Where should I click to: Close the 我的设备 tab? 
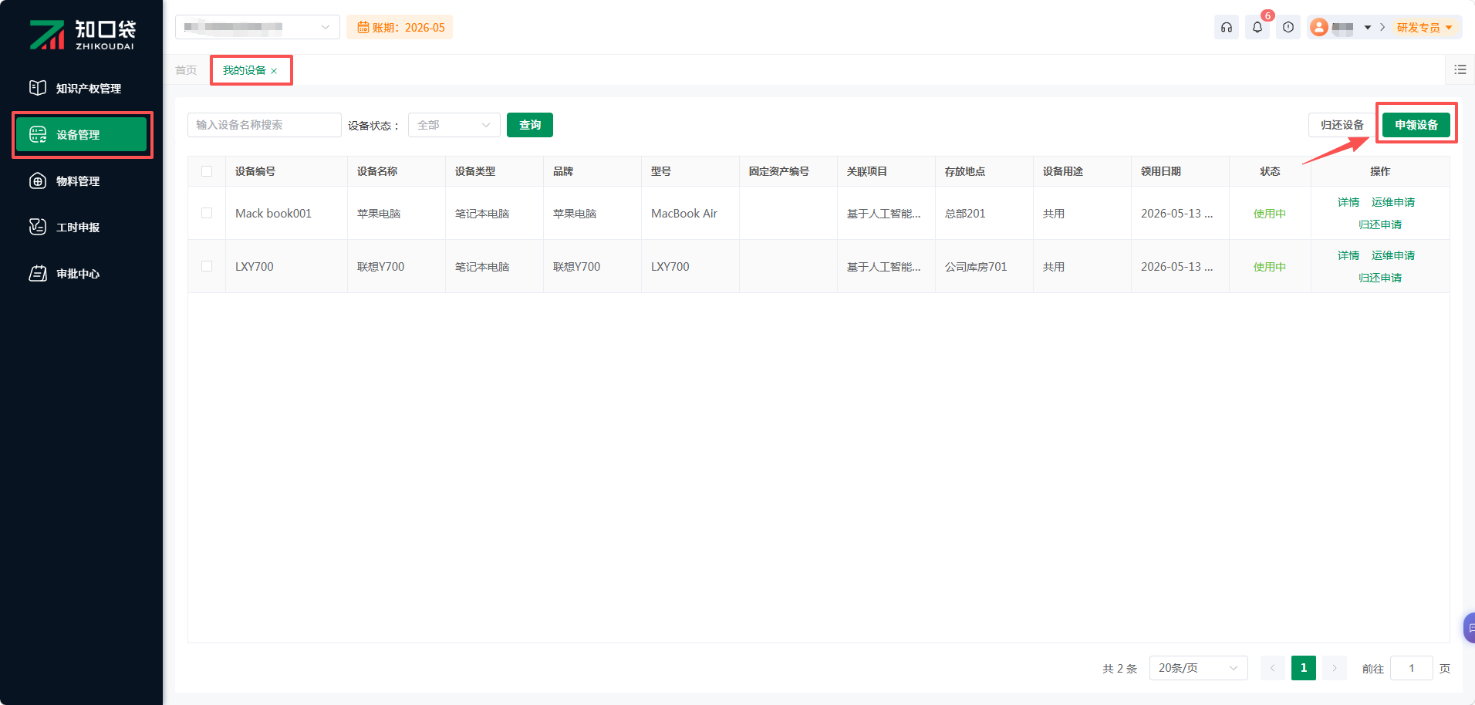point(274,71)
